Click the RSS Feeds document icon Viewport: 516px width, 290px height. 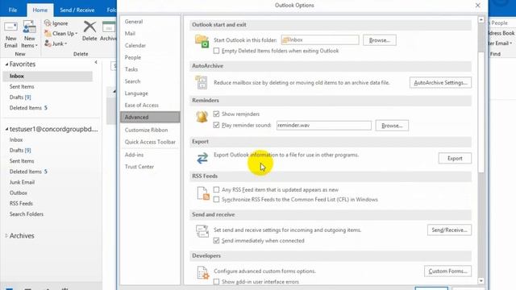click(202, 193)
